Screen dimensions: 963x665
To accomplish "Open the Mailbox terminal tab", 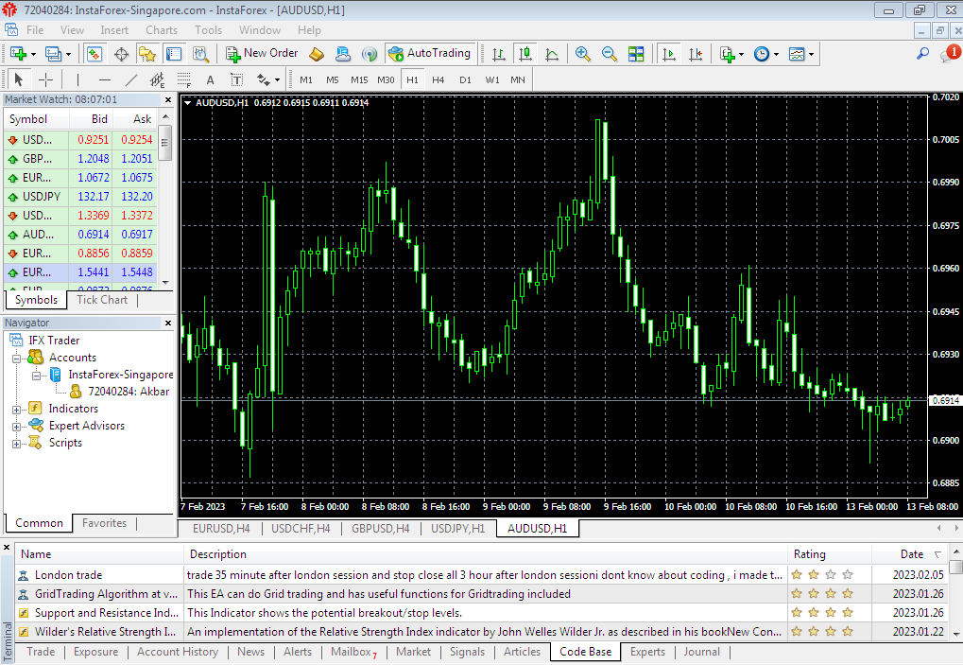I will (353, 652).
